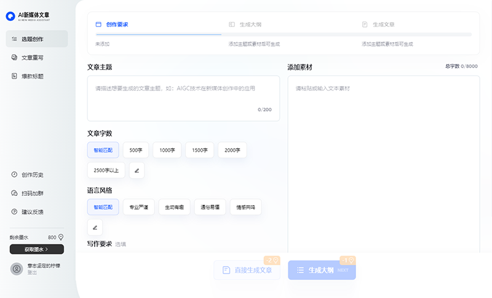Click the user avatar icon

coord(17,269)
